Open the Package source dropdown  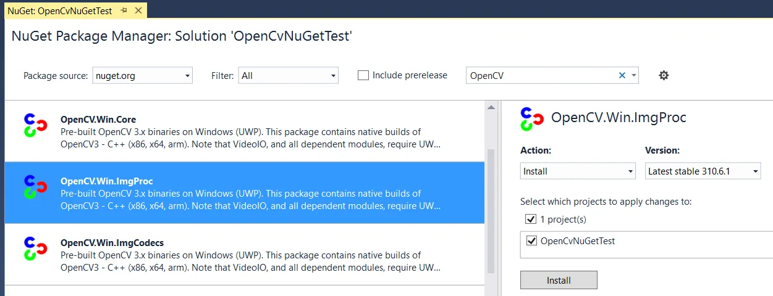point(142,75)
